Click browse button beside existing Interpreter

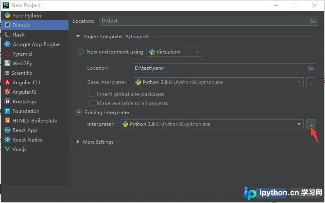click(311, 124)
